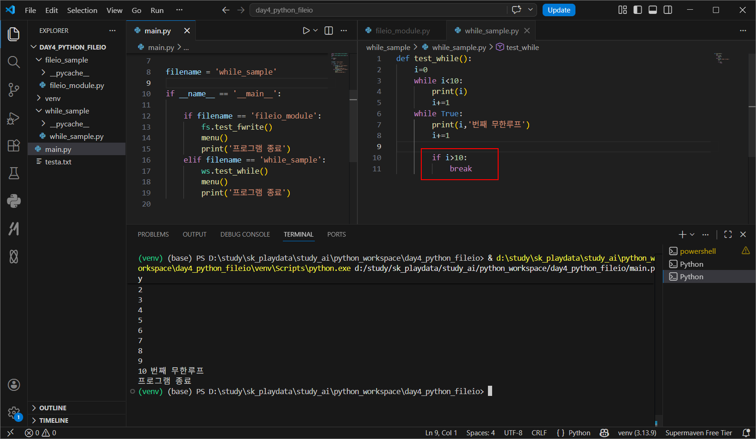
Task: Open the Source Control view
Action: pos(14,90)
